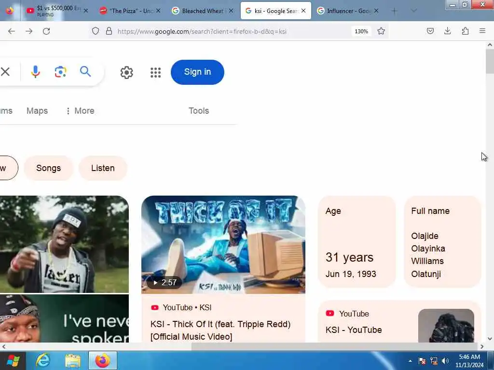
Task: Click the horizontal scrollbar thumb
Action: pyautogui.click(x=335, y=346)
